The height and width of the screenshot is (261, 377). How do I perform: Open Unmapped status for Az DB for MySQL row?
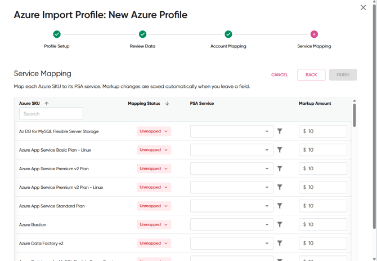click(154, 131)
